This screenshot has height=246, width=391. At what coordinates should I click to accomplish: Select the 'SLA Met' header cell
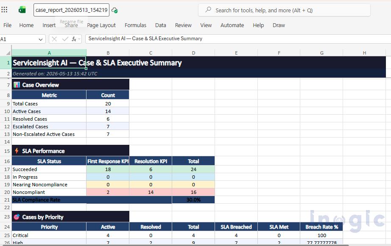pos(279,227)
